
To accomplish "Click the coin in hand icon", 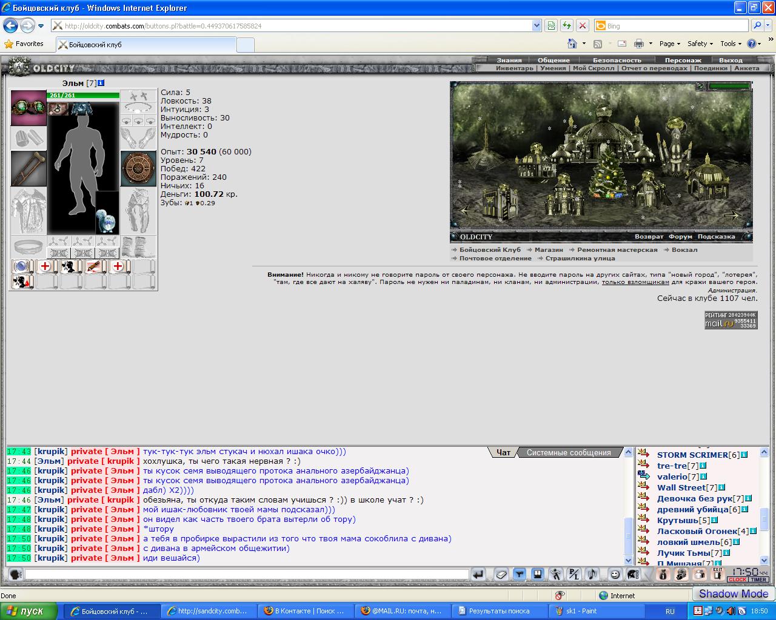I will [681, 575].
